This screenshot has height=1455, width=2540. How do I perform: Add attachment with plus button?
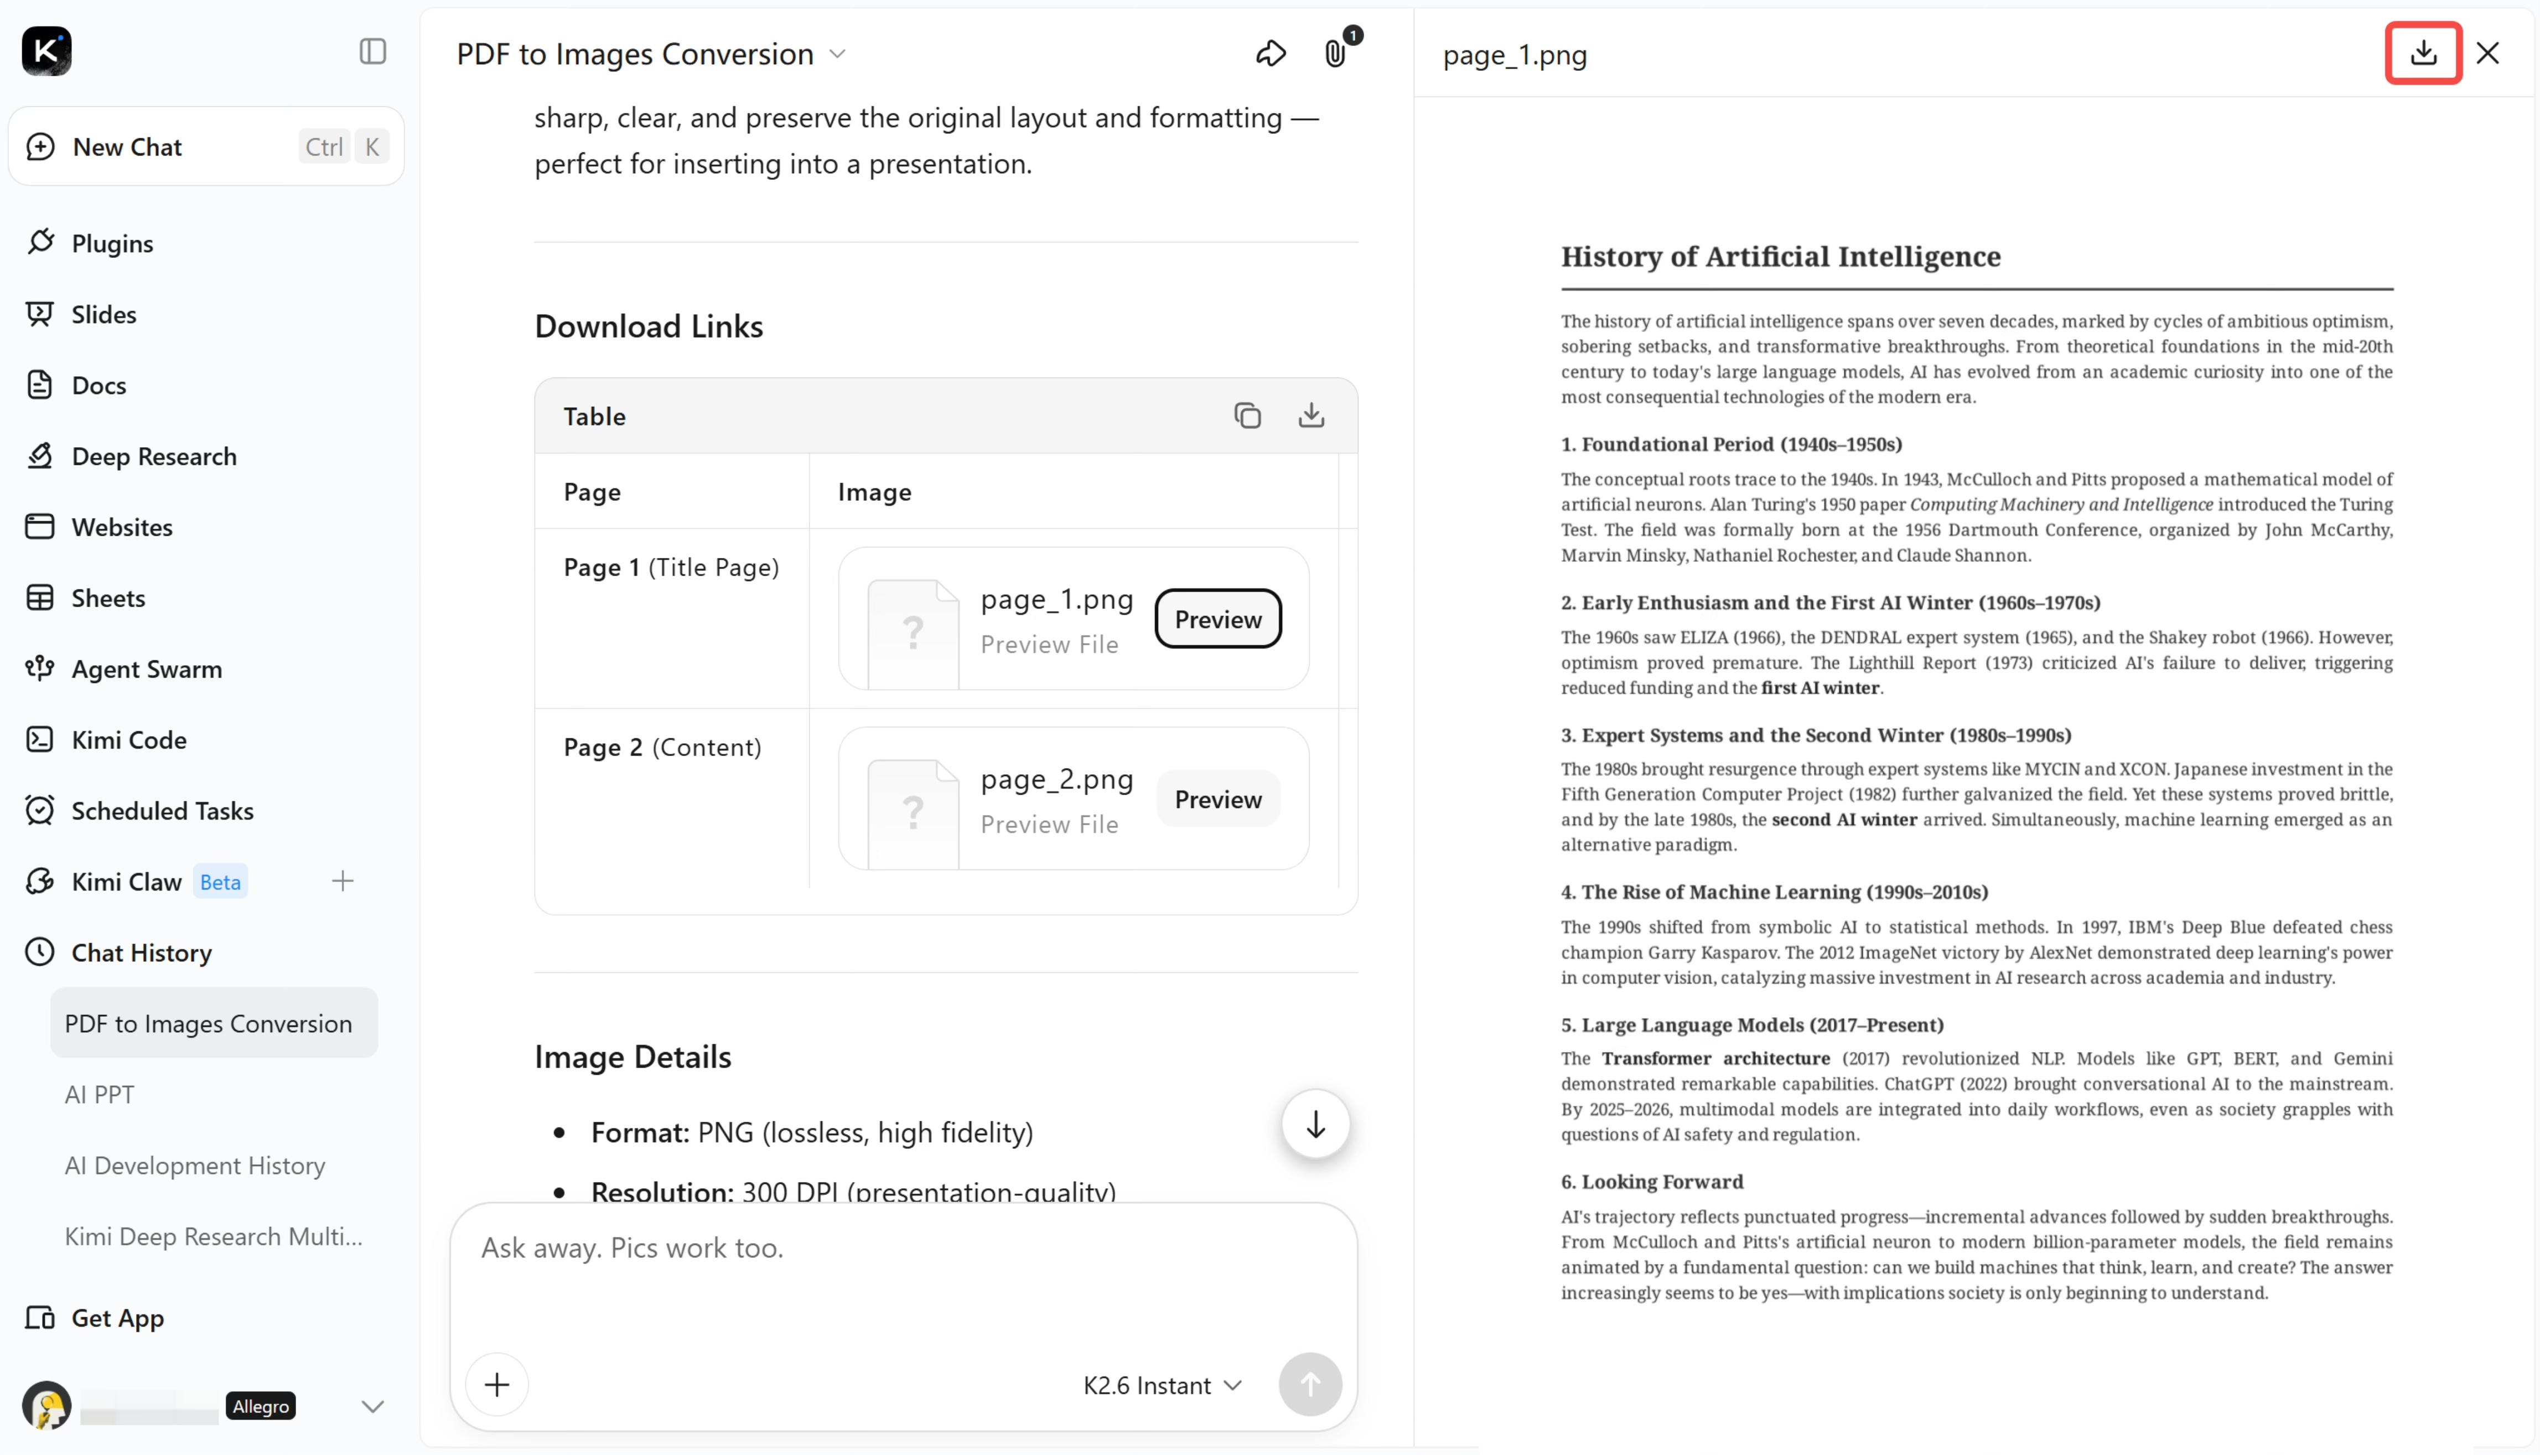(496, 1384)
